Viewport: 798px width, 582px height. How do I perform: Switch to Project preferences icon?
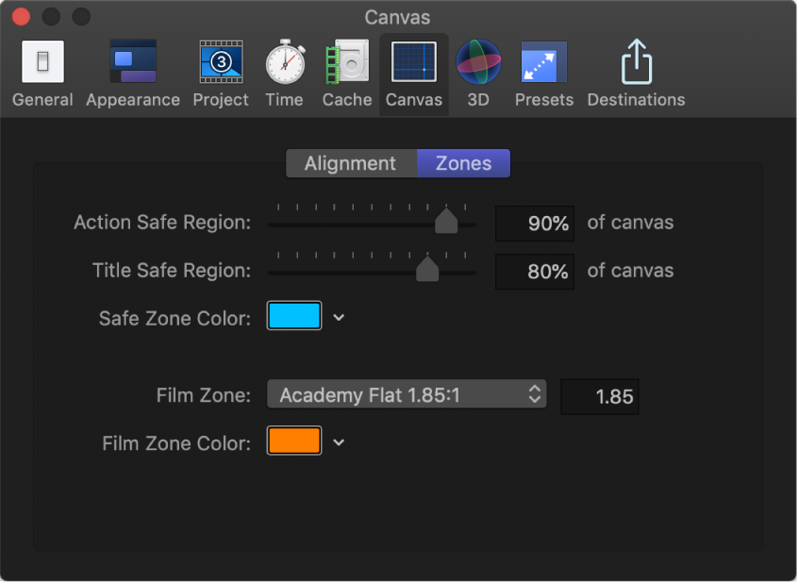[x=221, y=73]
